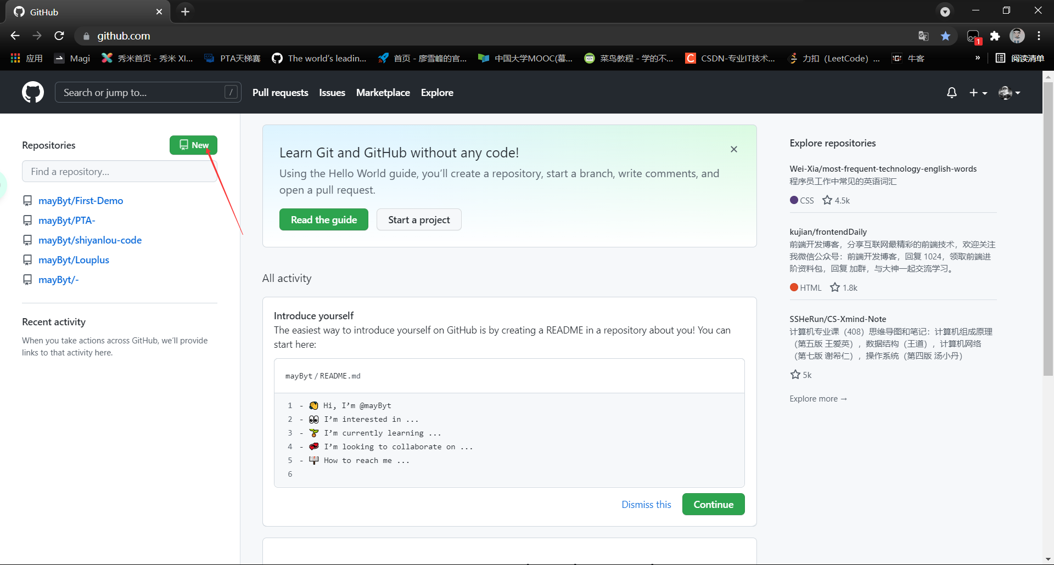Open the user avatar menu dropdown
This screenshot has width=1054, height=565.
click(x=1010, y=93)
